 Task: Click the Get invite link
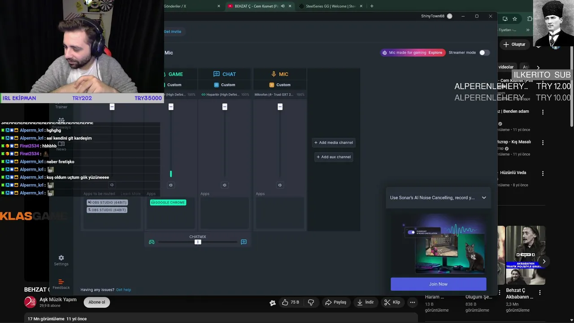click(173, 31)
